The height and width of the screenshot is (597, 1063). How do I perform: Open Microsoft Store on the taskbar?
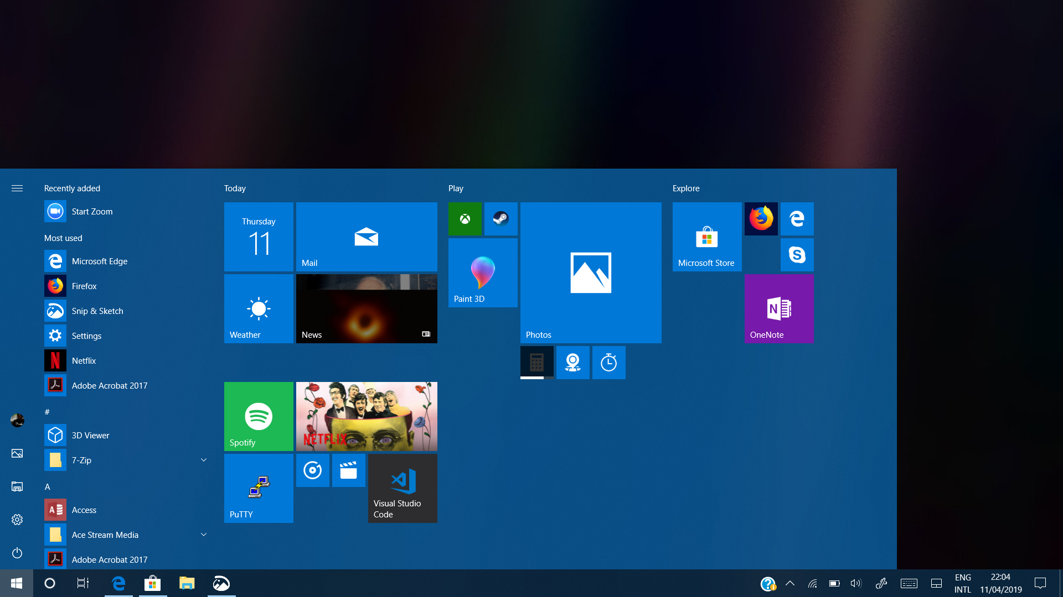click(153, 583)
